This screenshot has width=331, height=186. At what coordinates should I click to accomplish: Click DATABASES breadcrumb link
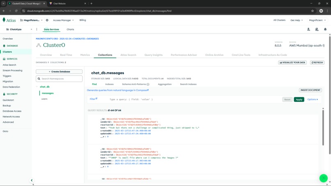coord(93,39)
